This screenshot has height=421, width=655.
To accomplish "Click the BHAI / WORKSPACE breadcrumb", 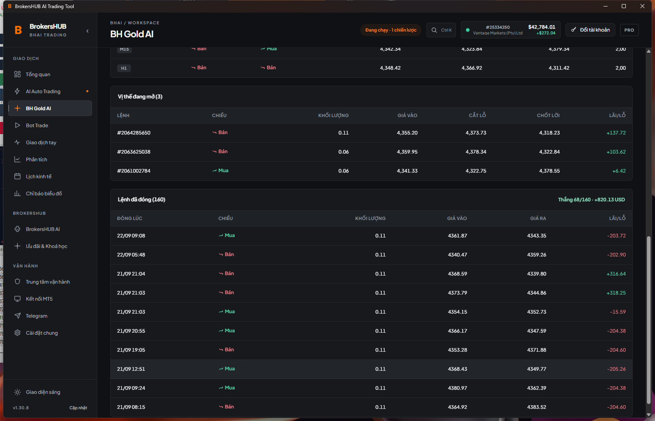I will point(135,23).
